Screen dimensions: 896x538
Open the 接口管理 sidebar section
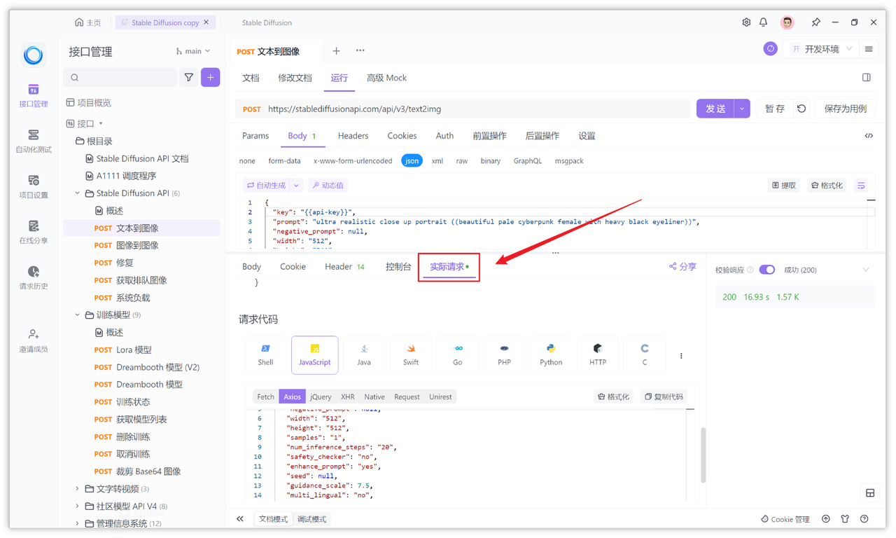34,96
